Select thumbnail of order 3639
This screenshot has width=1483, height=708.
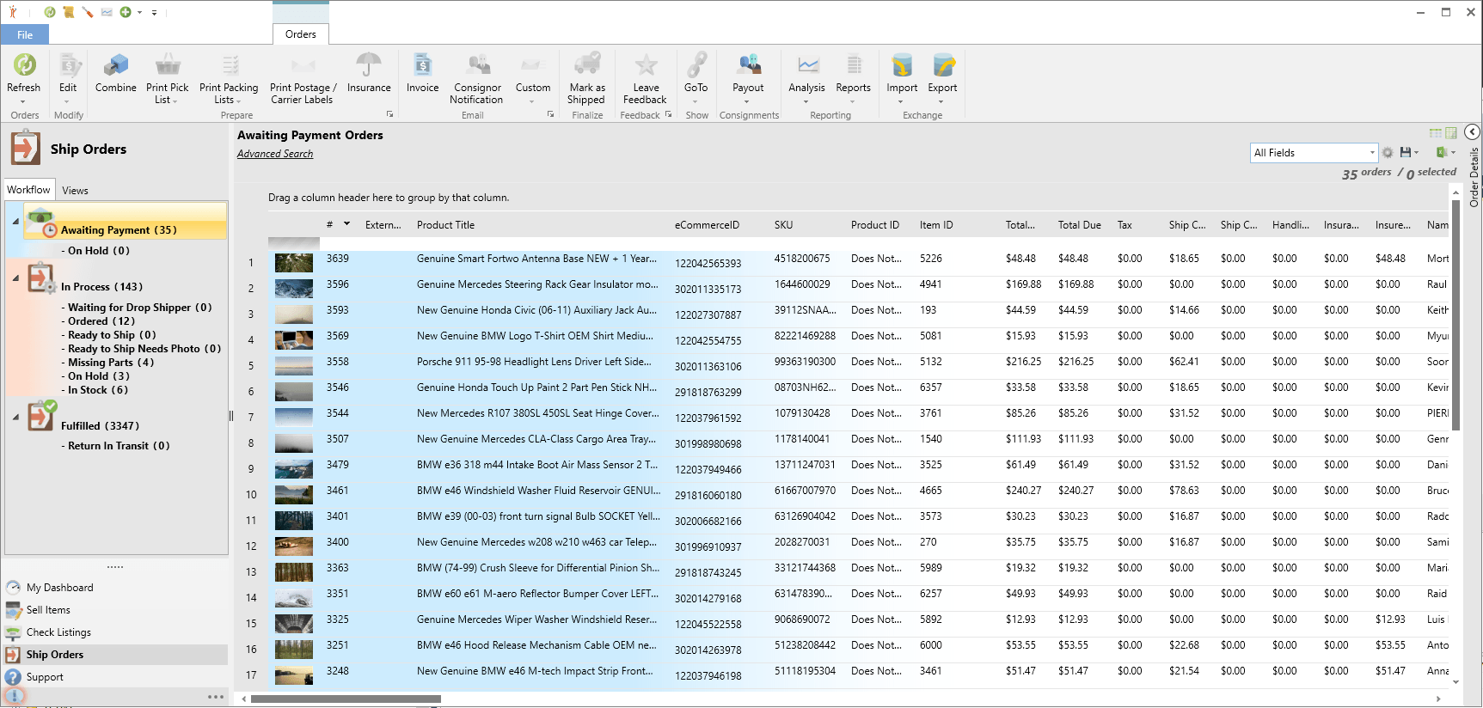coord(294,262)
